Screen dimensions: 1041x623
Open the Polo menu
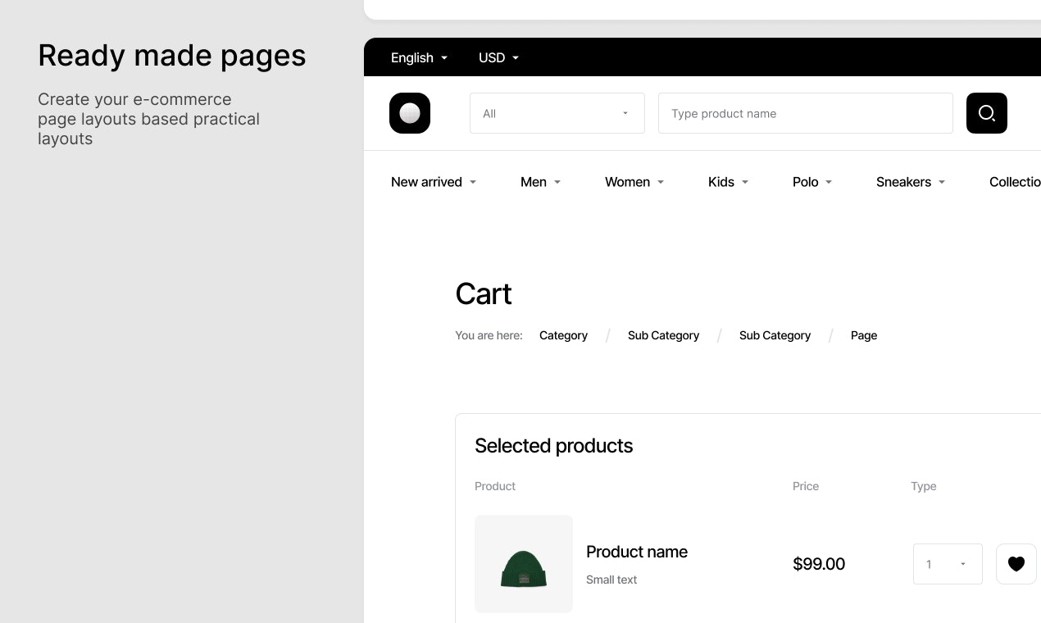pos(811,182)
